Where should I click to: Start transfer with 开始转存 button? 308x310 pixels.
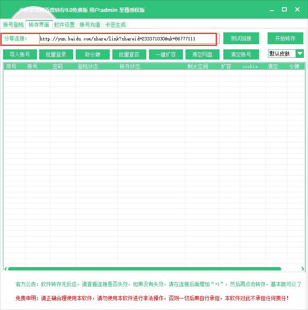click(x=285, y=38)
